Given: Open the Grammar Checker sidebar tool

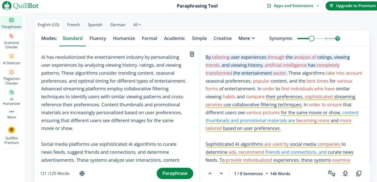Looking at the screenshot, I should (x=11, y=41).
